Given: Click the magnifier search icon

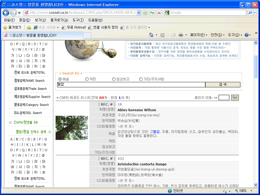Looking at the screenshot, I should point(250,13).
